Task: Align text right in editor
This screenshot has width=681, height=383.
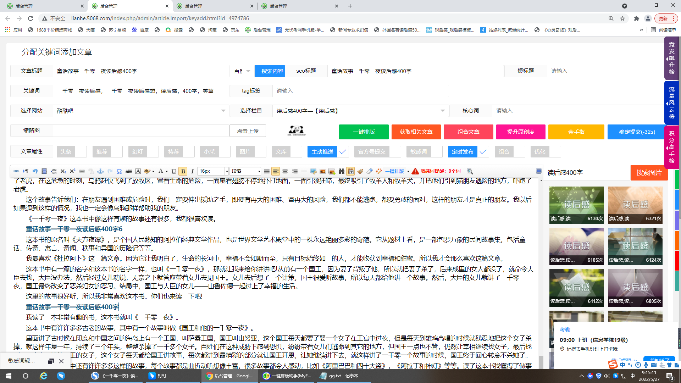Action: pyautogui.click(x=295, y=171)
